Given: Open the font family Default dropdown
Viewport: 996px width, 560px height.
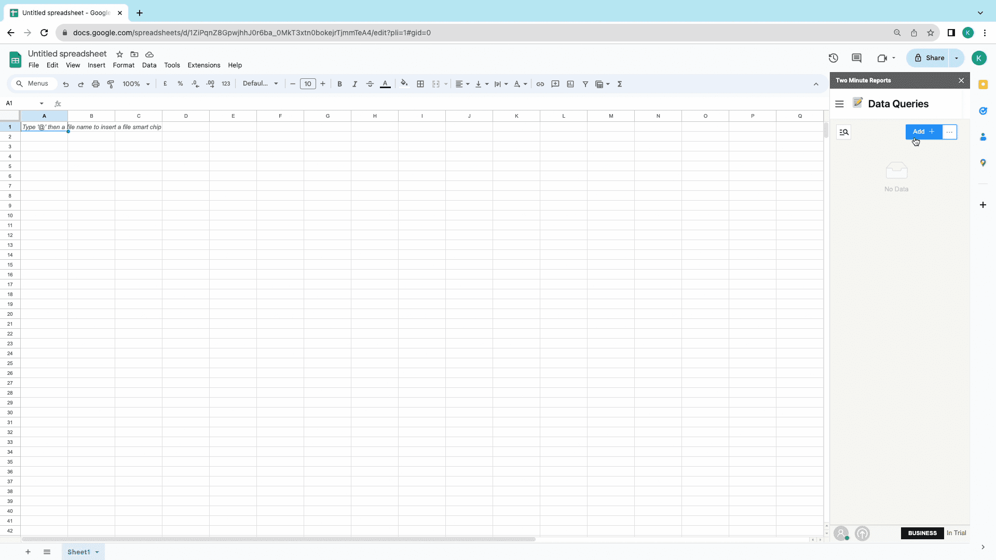Looking at the screenshot, I should 261,83.
